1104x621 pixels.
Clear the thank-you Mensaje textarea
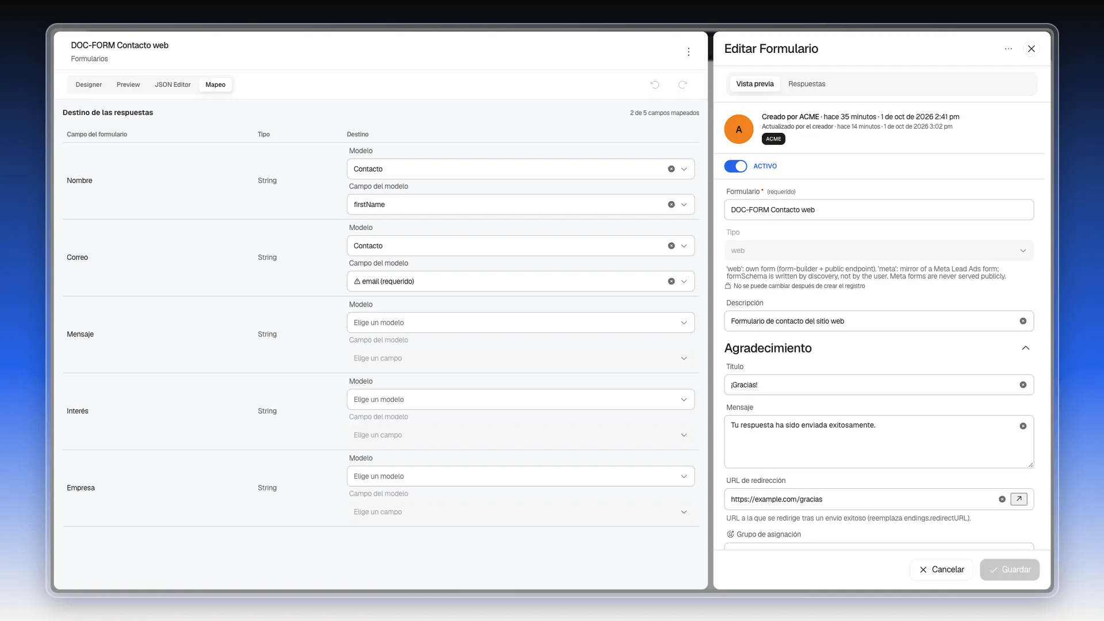coord(1023,427)
